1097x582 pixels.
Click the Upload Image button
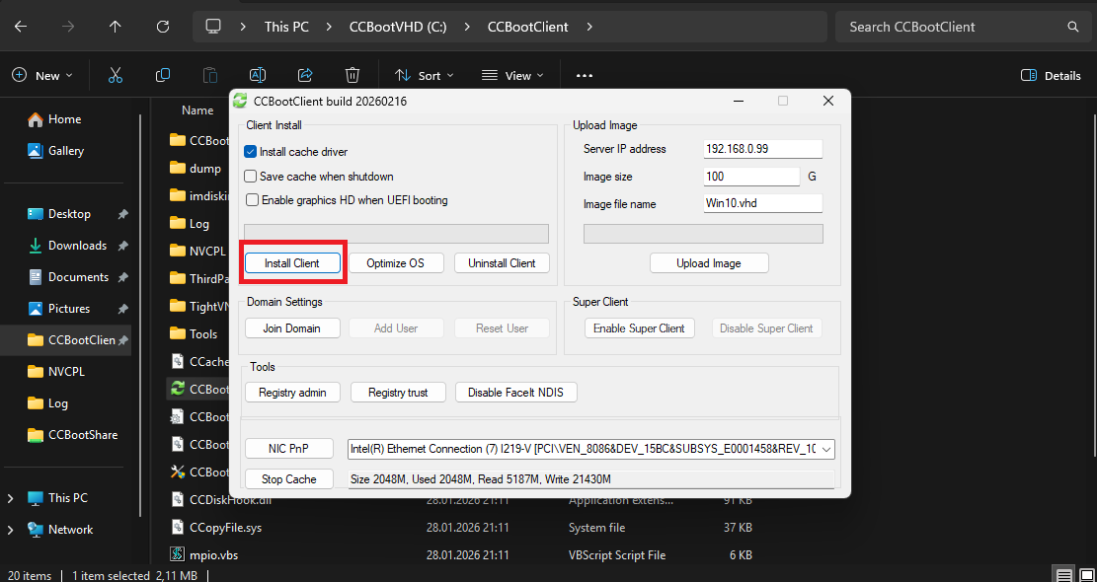point(709,263)
